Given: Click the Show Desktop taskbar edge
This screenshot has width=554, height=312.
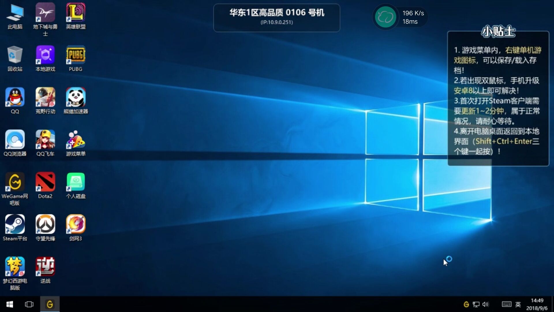Looking at the screenshot, I should pyautogui.click(x=552, y=304).
